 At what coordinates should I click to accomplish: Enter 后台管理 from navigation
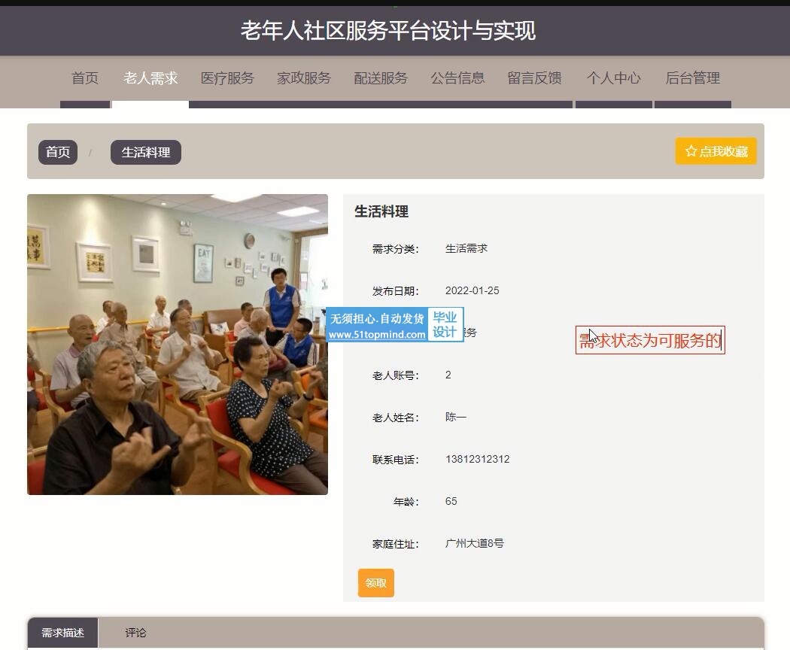tap(693, 78)
